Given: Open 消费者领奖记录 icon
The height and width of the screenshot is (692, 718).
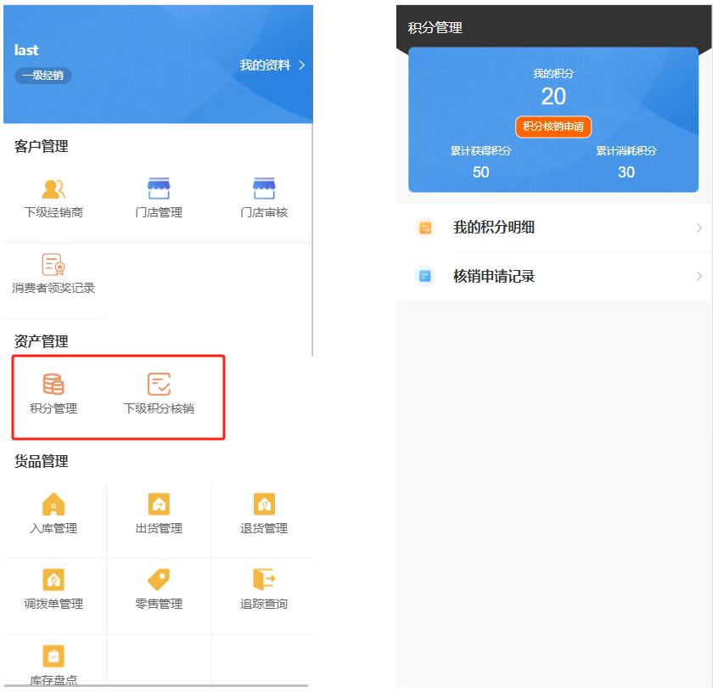Looking at the screenshot, I should coord(53,265).
